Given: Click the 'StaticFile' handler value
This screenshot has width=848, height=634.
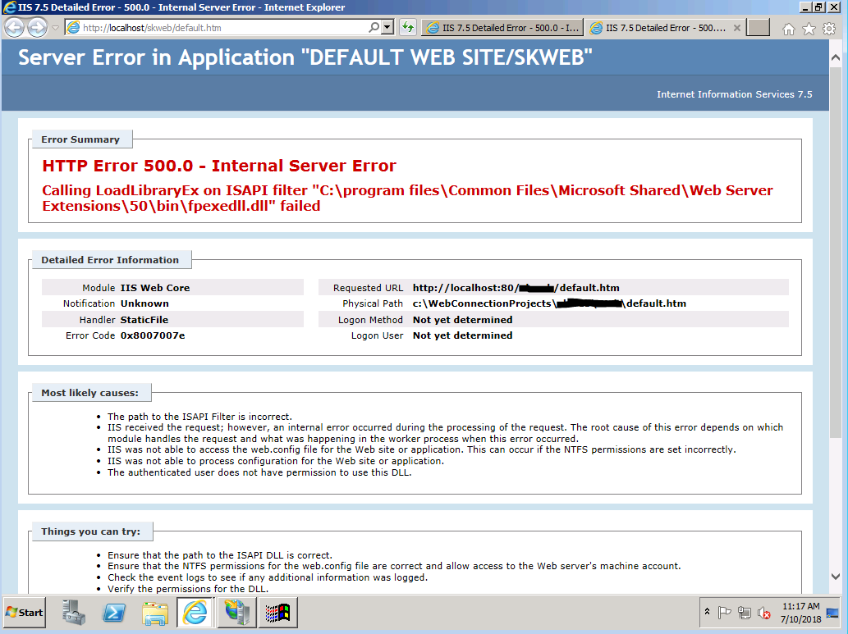Looking at the screenshot, I should pyautogui.click(x=144, y=320).
